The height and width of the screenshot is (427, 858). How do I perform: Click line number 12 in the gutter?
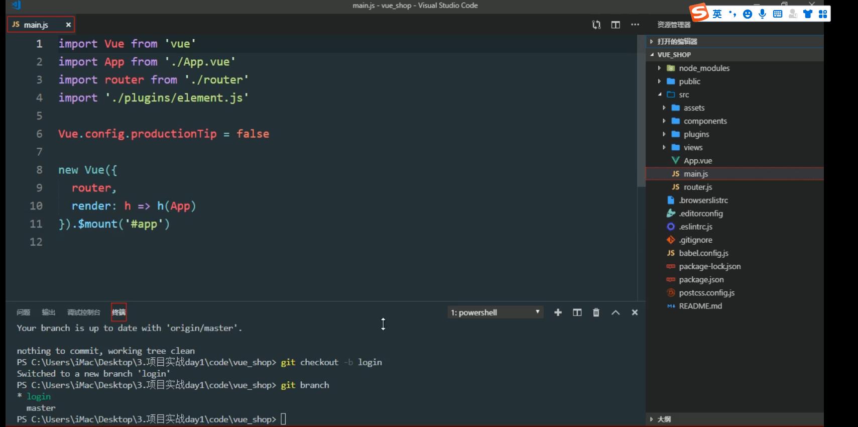(x=36, y=242)
